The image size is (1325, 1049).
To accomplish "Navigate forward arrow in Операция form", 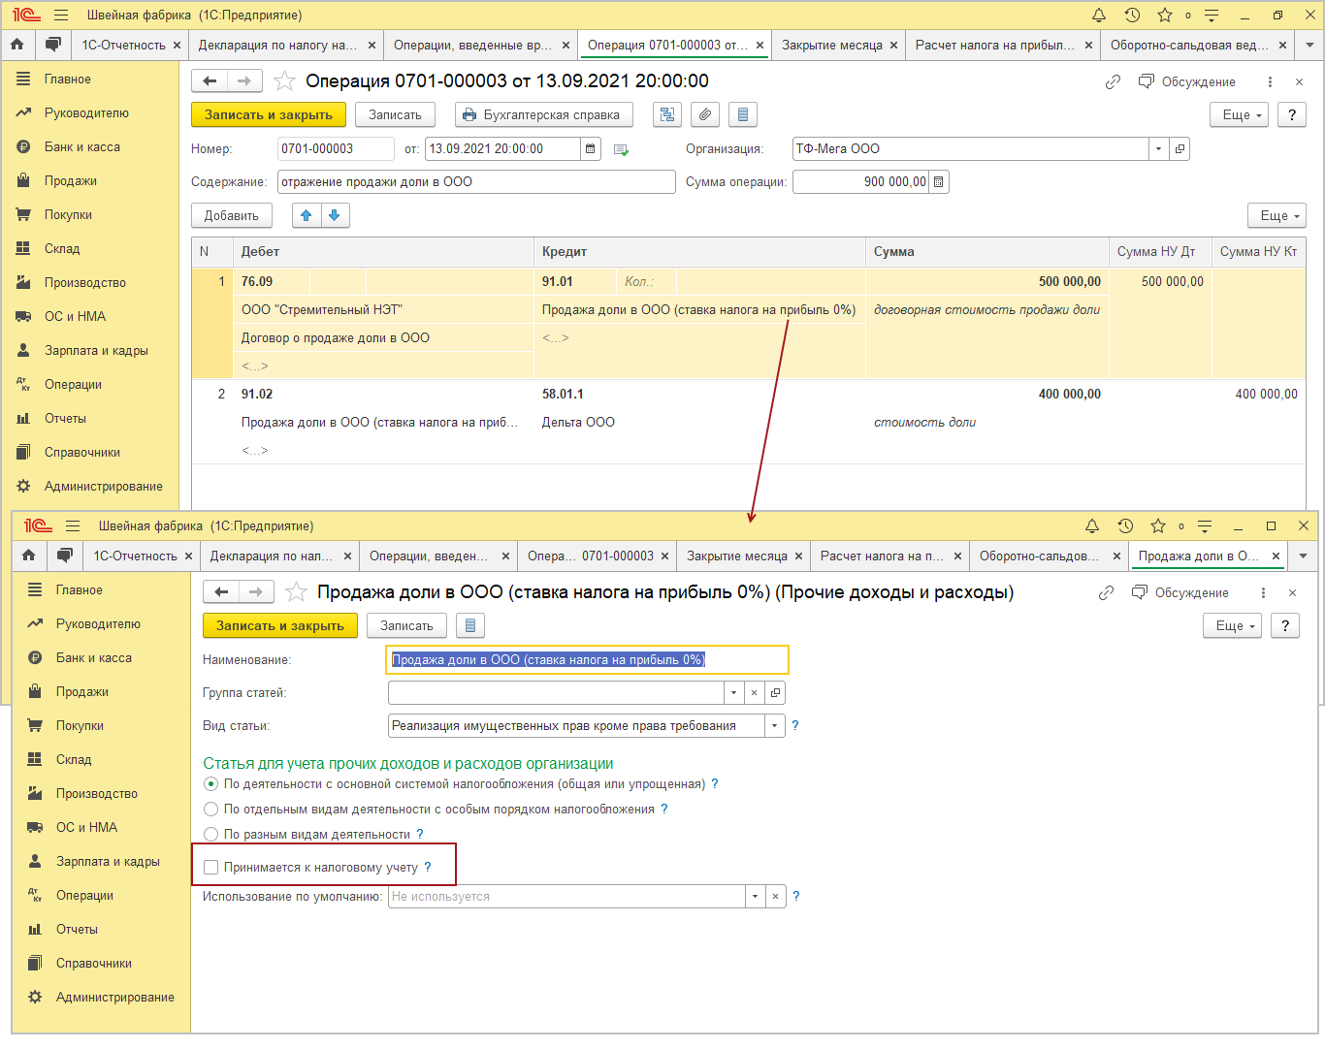I will tap(244, 81).
